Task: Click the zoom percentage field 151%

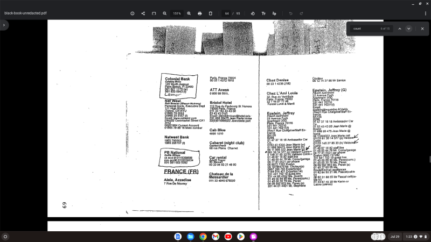Action: (177, 13)
